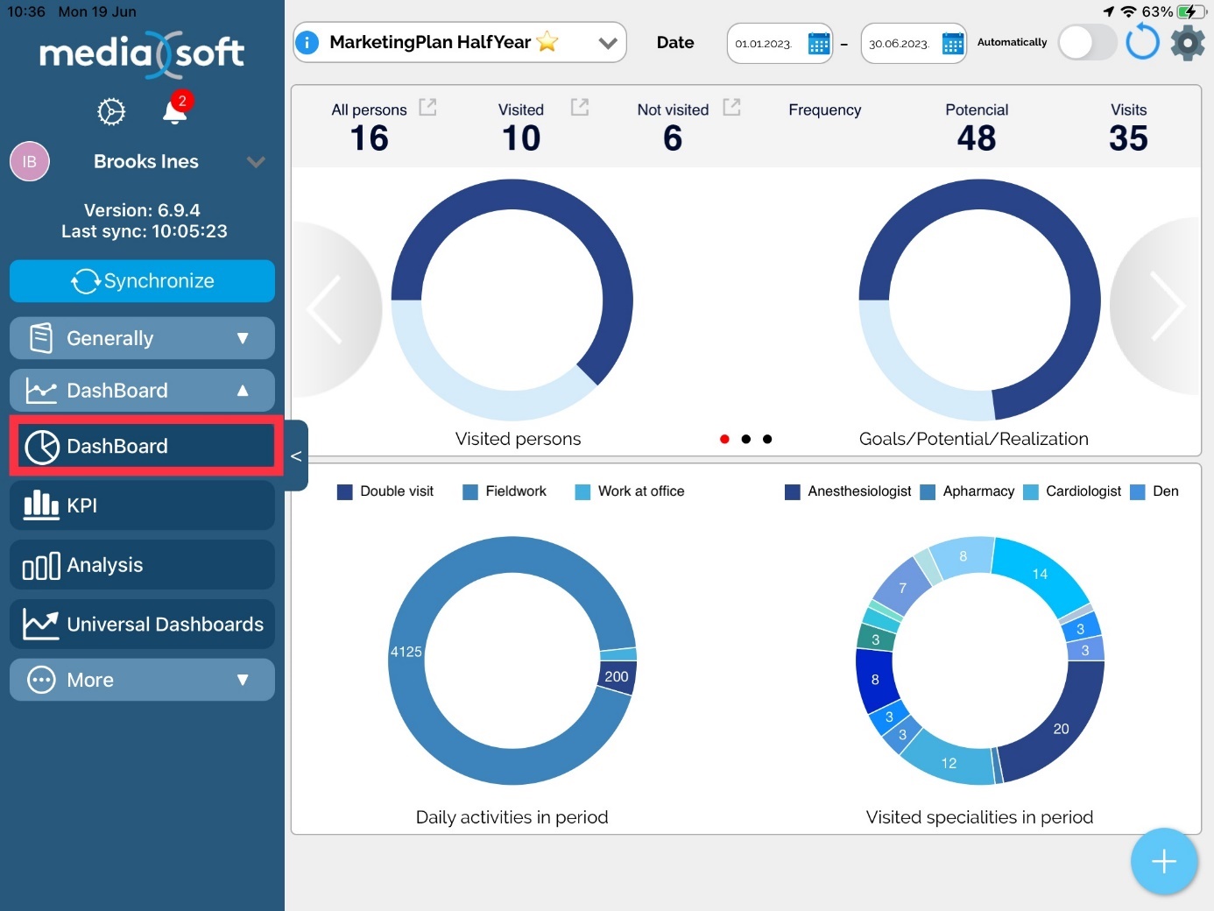Toggle the Automatically switch on

[1086, 42]
